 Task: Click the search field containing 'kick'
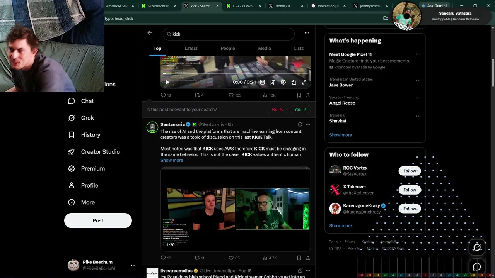tap(229, 34)
